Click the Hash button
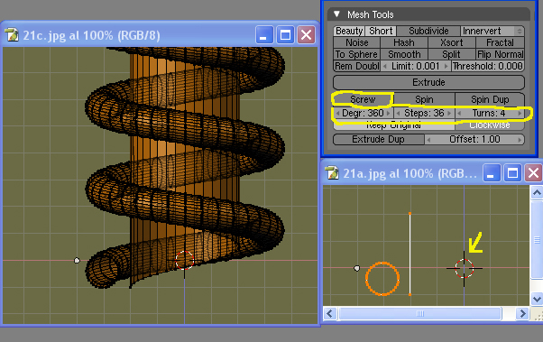 404,42
